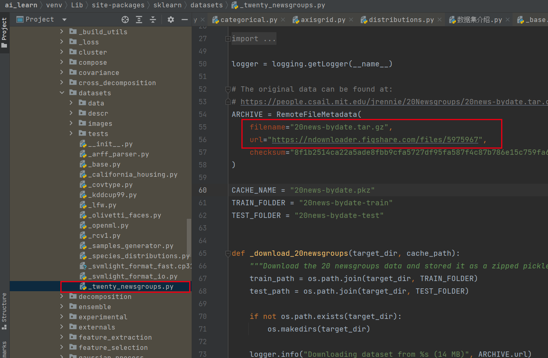The image size is (548, 358).
Task: Unfold the collapsed import block on line 27
Action: [x=228, y=39]
